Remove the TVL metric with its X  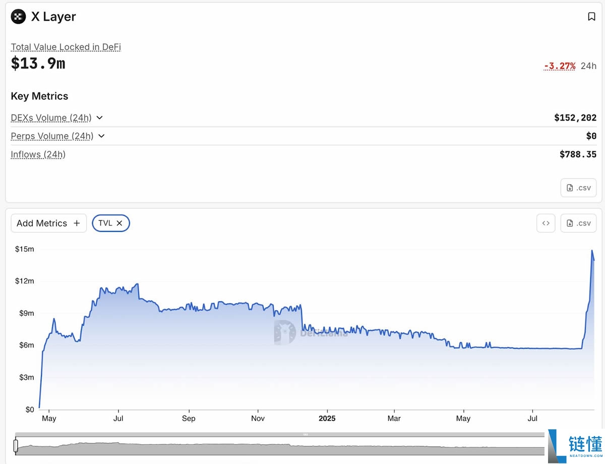(119, 223)
